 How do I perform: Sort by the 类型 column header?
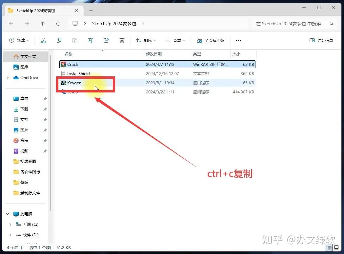click(x=197, y=54)
